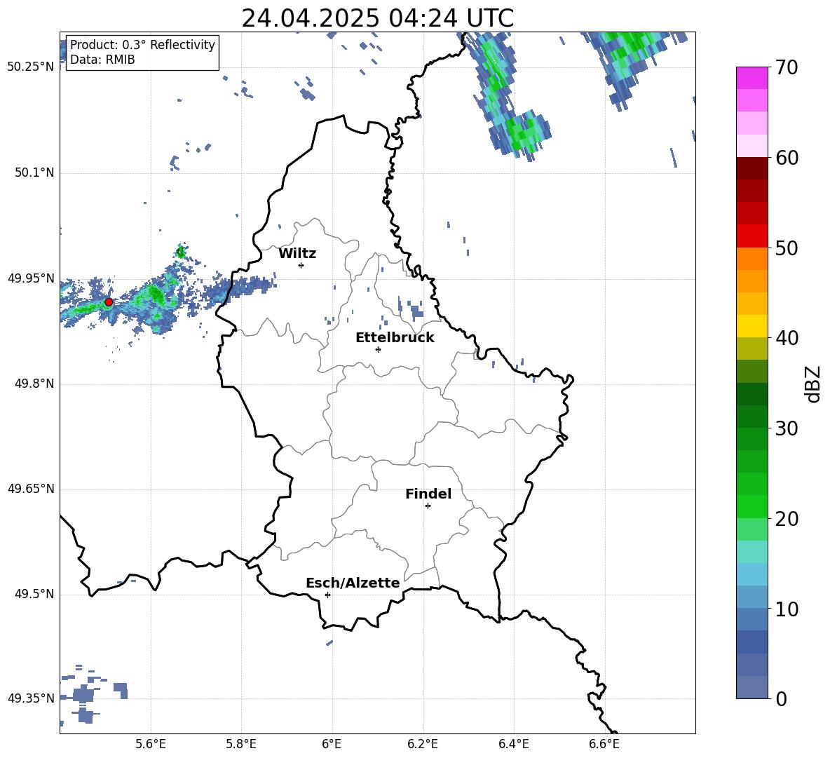
Task: Click the dBZ colorbar axis label
Action: point(813,384)
